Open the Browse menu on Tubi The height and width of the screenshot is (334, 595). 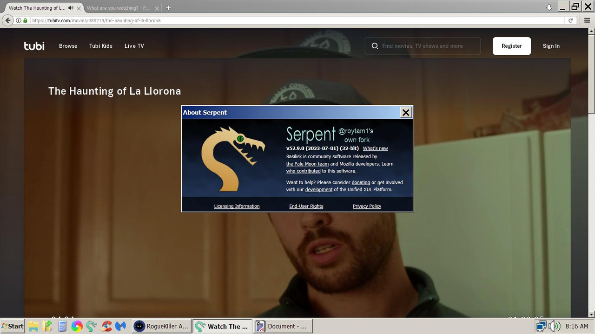68,46
